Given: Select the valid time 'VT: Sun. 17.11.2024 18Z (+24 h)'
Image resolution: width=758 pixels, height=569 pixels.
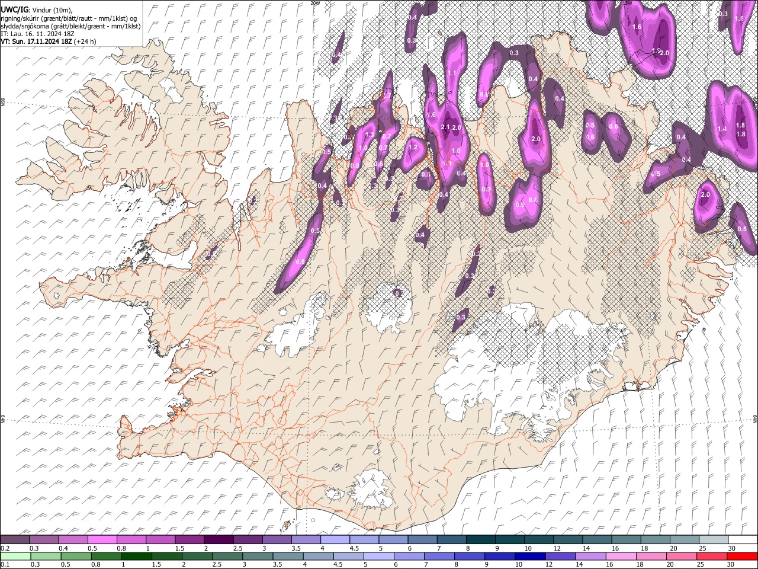Looking at the screenshot, I should [48, 41].
